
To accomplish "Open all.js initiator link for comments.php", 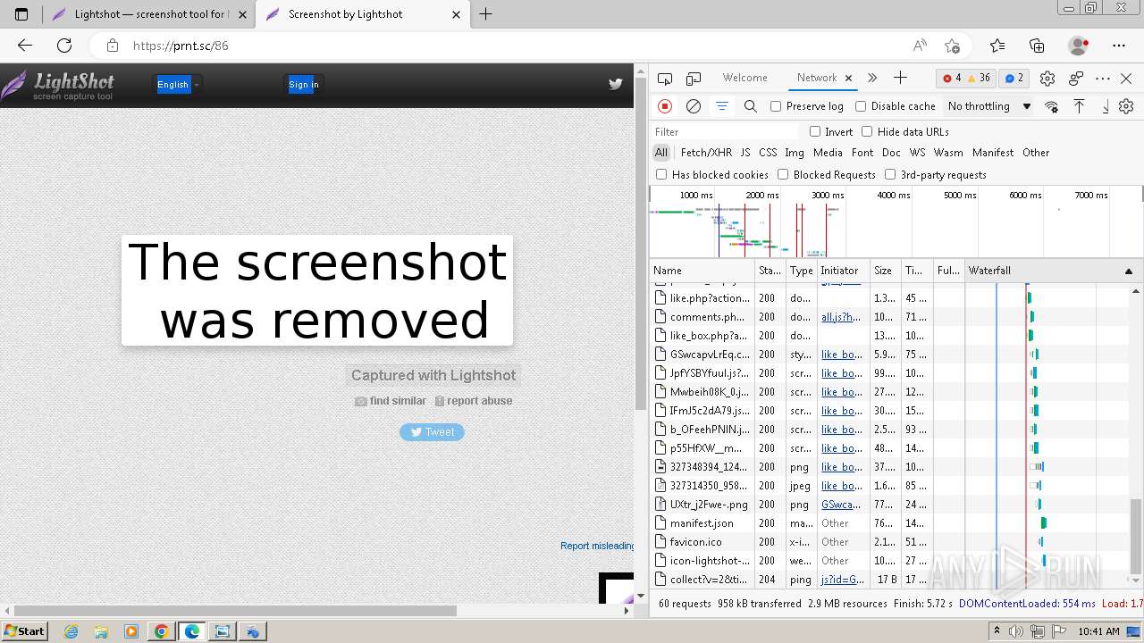I will 841,317.
